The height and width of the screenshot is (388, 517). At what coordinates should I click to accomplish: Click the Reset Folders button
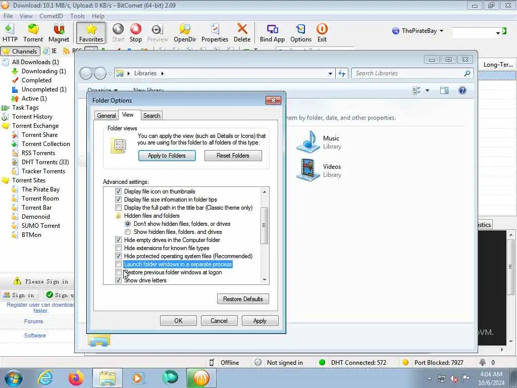tap(233, 156)
